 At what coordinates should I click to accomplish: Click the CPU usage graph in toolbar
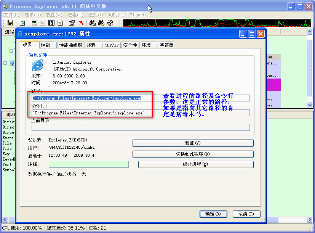[217, 23]
